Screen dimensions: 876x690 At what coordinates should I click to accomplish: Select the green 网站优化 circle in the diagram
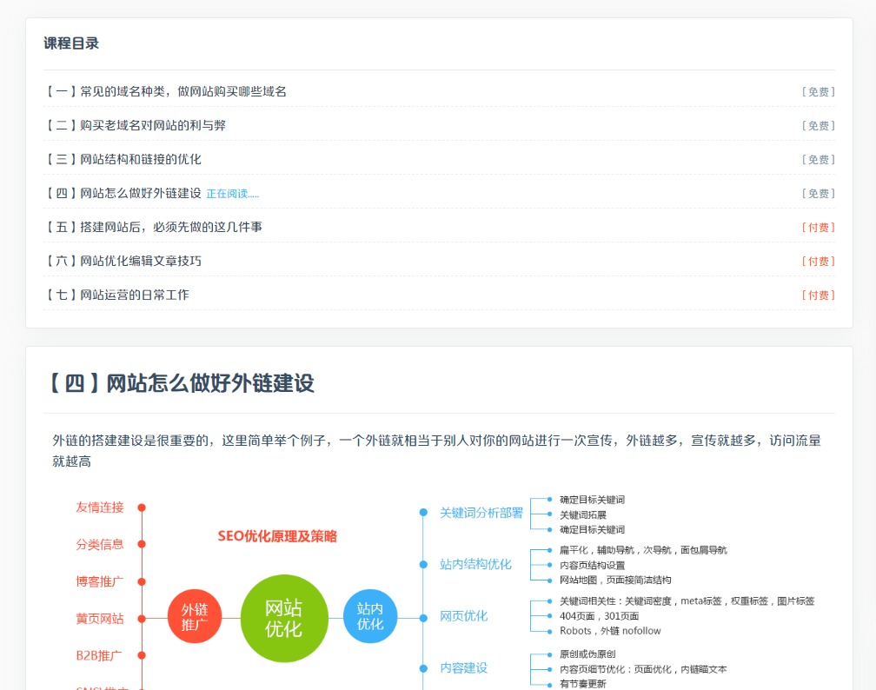click(284, 618)
